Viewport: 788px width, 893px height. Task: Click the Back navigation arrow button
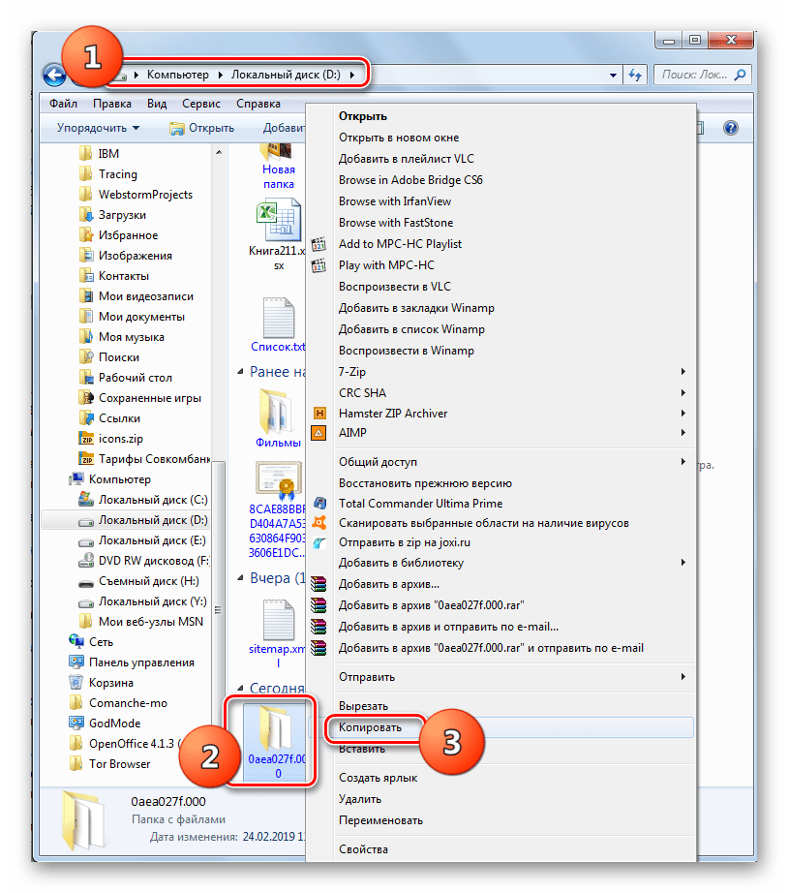point(54,75)
